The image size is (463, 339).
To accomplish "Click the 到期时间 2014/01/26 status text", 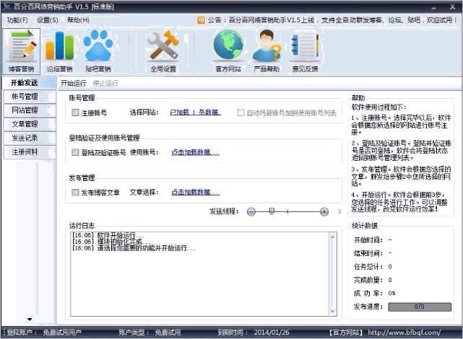I will coord(254,333).
